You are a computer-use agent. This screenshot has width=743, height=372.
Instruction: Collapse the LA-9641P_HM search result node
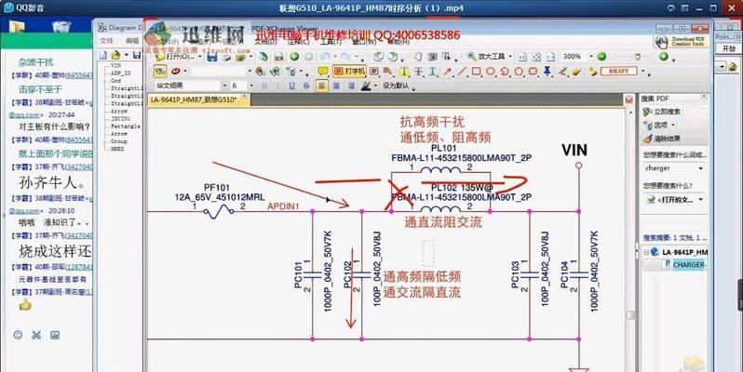click(x=645, y=252)
